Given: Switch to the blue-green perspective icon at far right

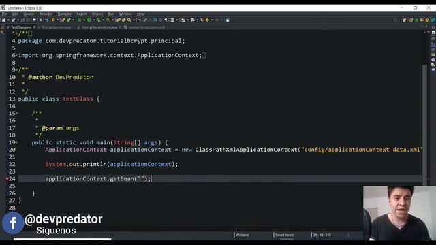Looking at the screenshot, I should [433, 20].
